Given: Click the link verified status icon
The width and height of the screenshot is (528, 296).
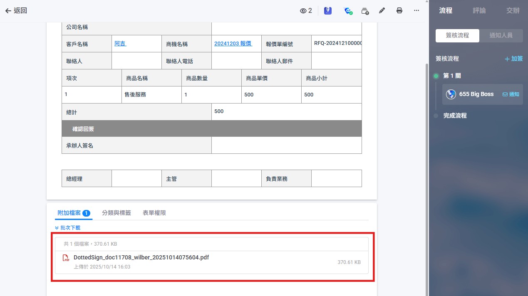Looking at the screenshot, I should tap(348, 11).
